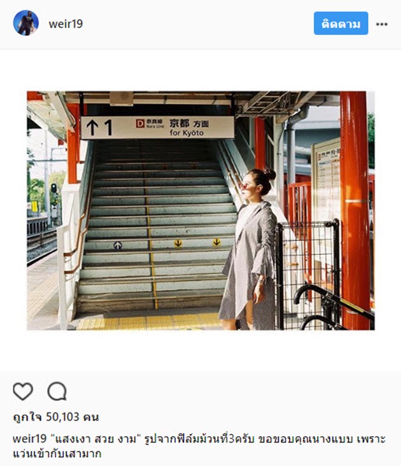
Task: Click the blue up-arrow marker on stairs
Action: [118, 245]
